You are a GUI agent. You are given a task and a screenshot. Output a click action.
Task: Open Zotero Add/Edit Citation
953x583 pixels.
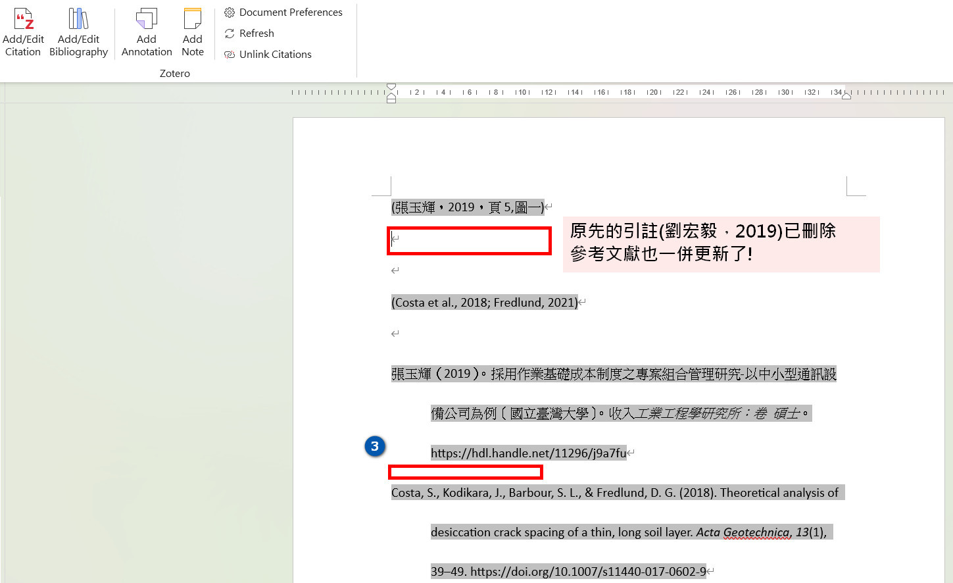pyautogui.click(x=23, y=32)
